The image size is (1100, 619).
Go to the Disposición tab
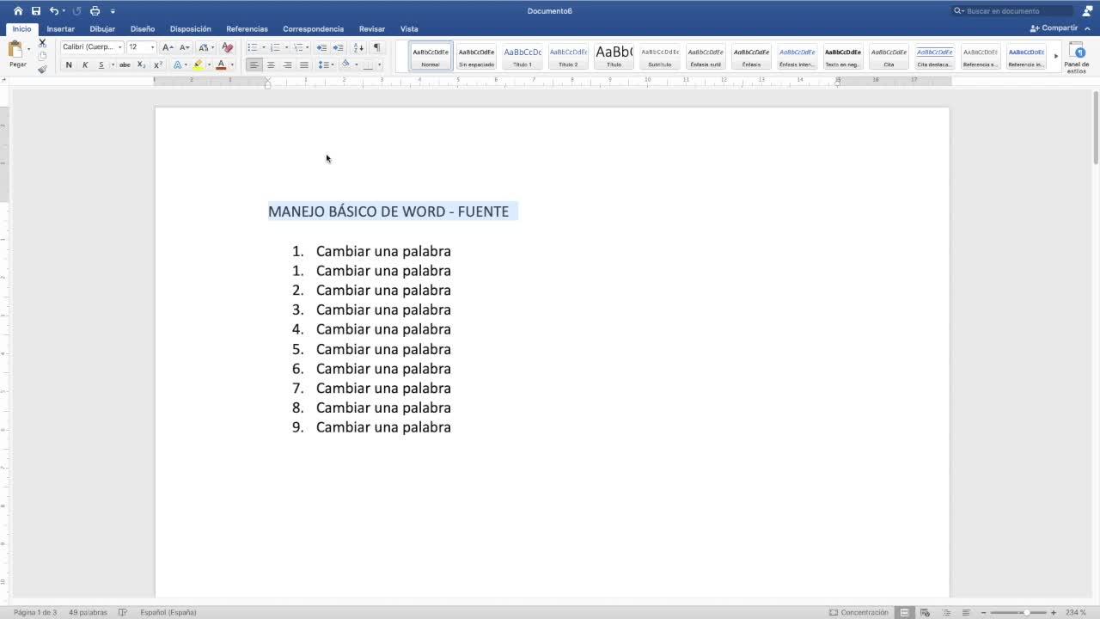point(190,29)
